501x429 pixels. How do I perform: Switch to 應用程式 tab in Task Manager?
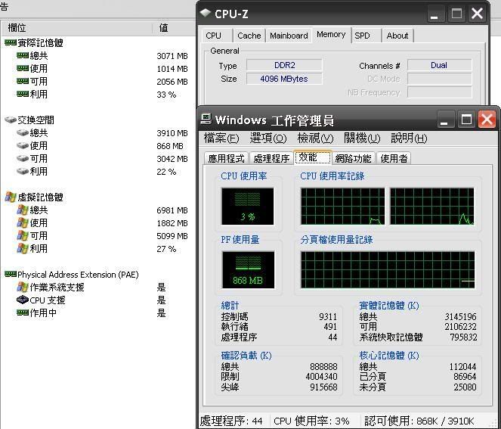coord(226,158)
